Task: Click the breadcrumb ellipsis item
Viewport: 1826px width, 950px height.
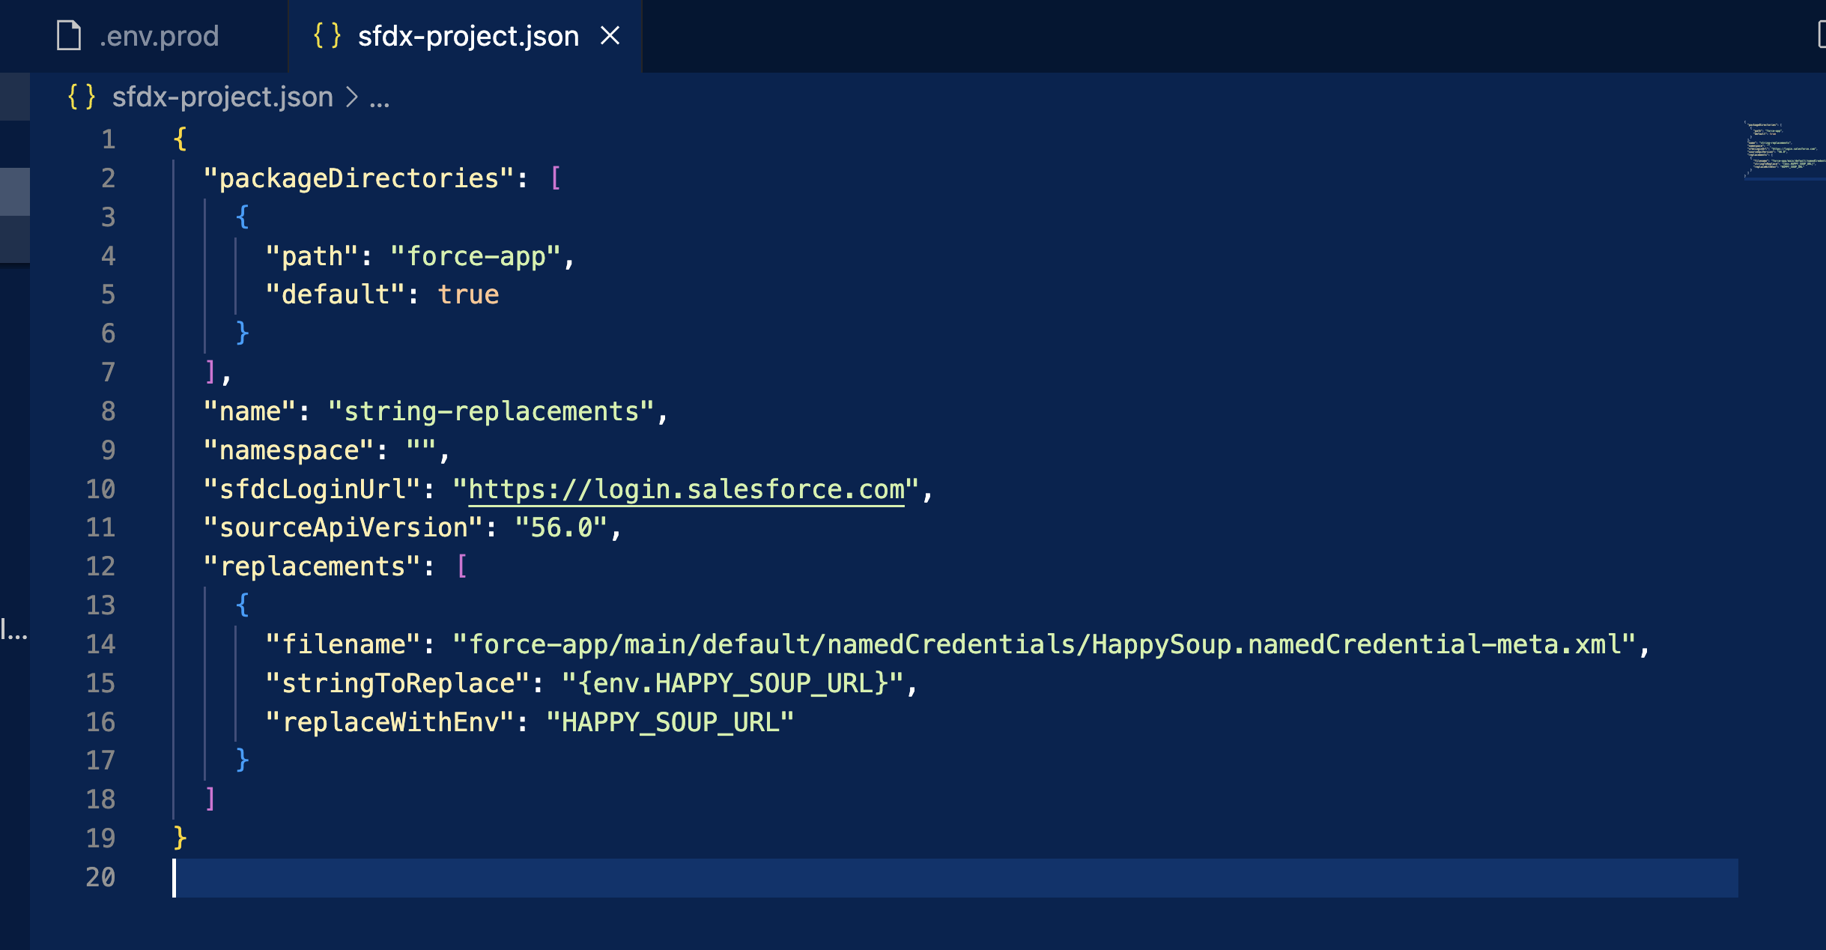Action: click(380, 98)
